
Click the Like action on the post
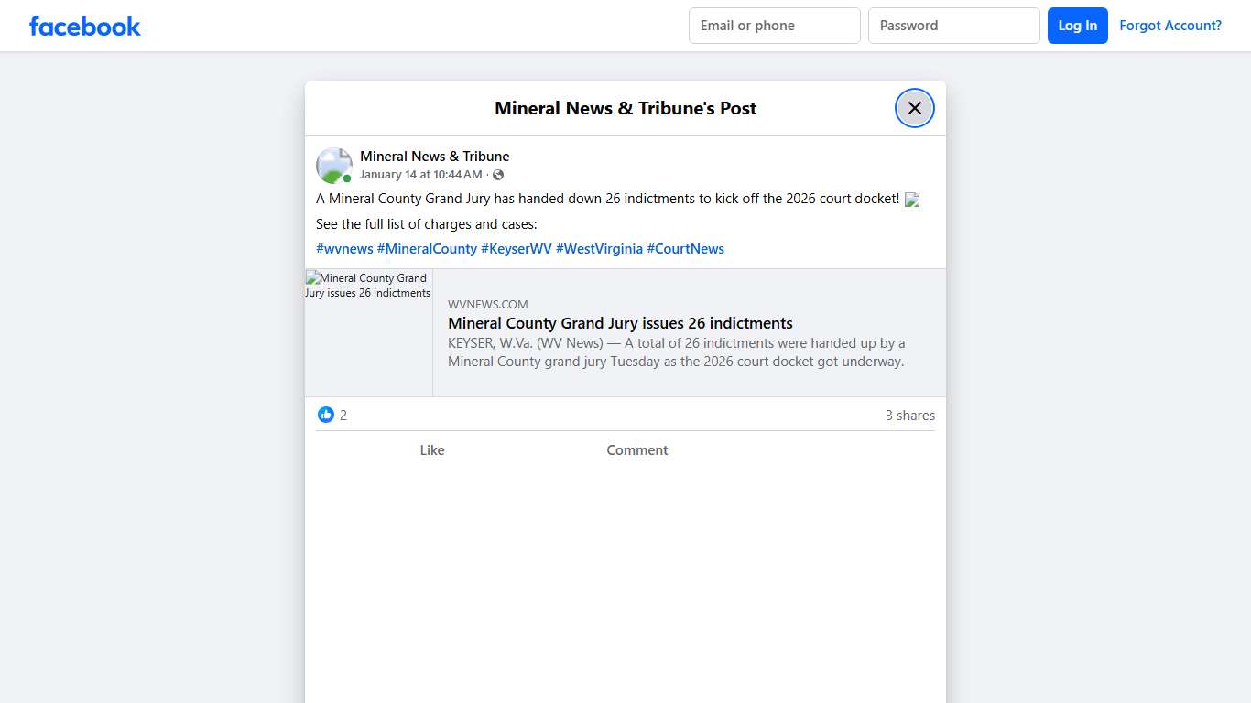431,449
